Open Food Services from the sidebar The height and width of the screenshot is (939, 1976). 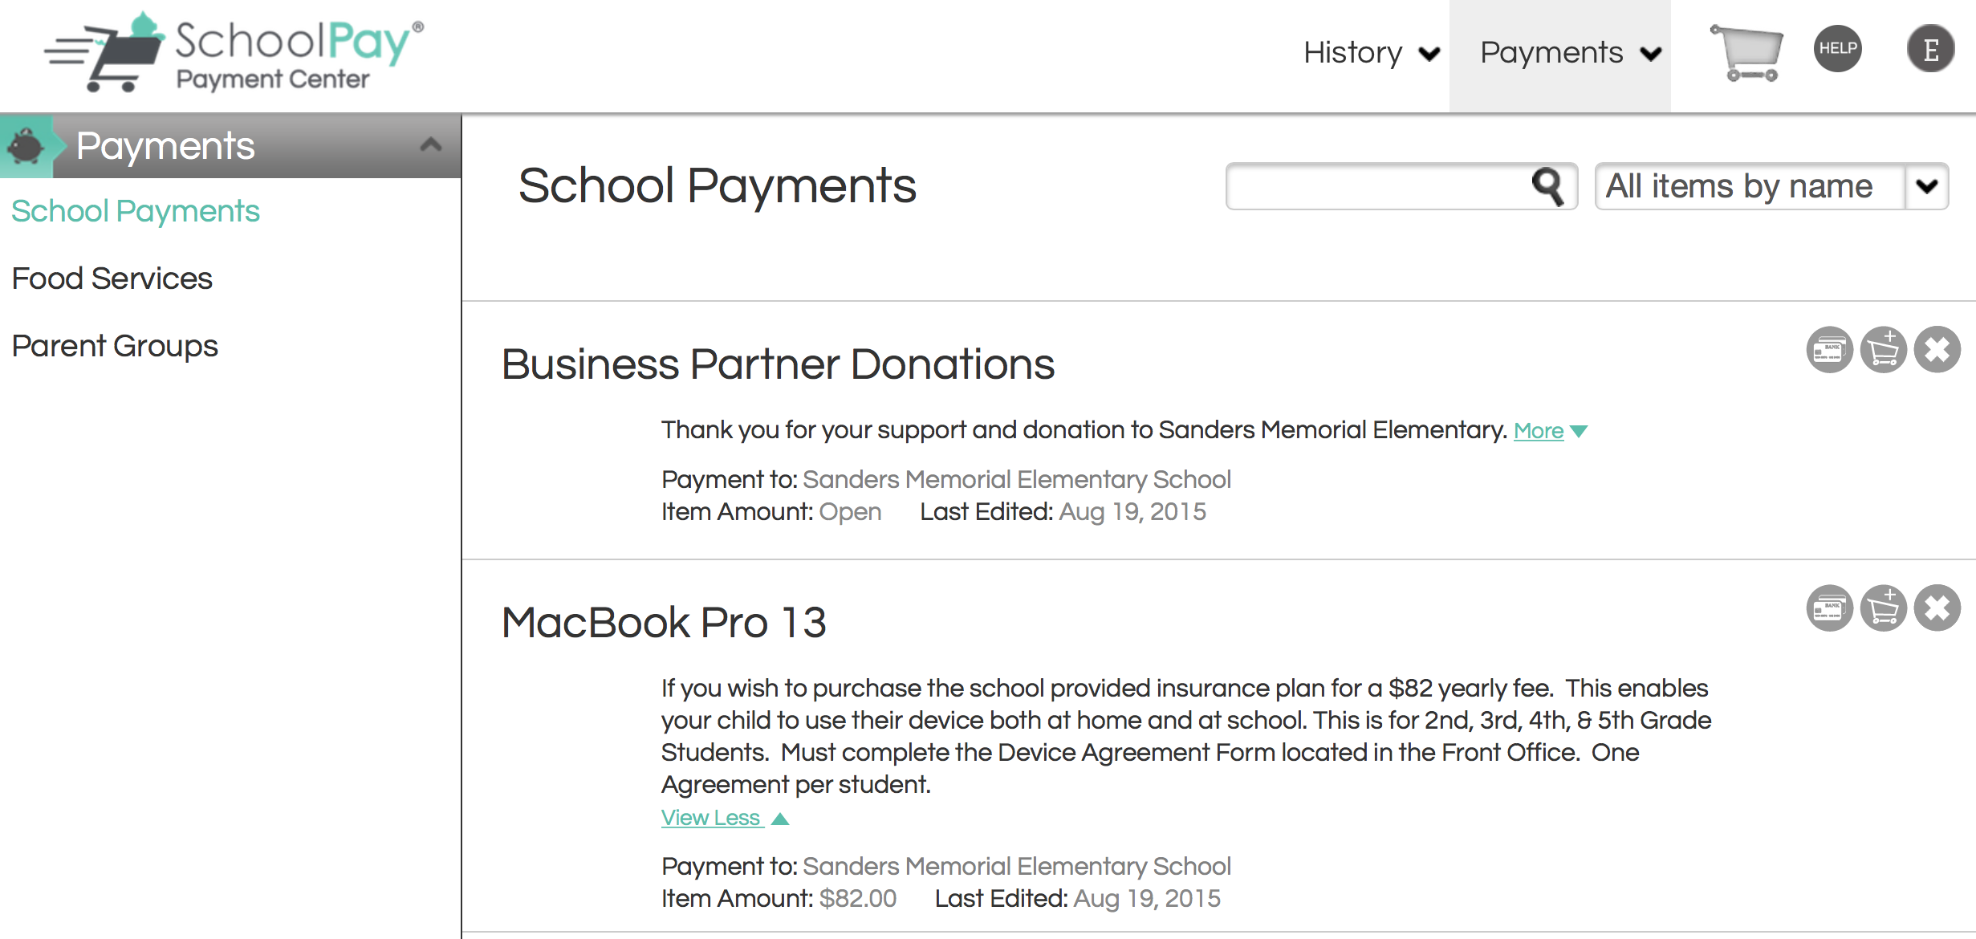pyautogui.click(x=112, y=278)
